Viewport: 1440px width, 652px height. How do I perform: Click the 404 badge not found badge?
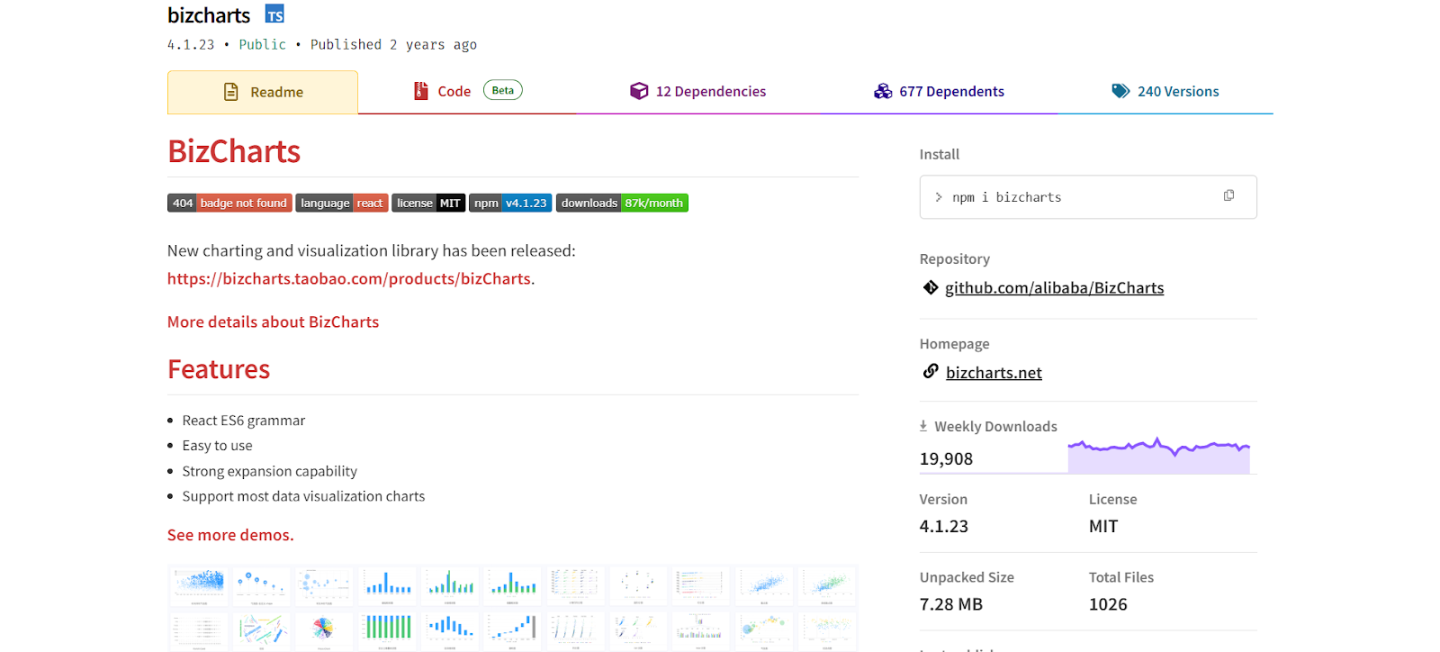(x=229, y=204)
